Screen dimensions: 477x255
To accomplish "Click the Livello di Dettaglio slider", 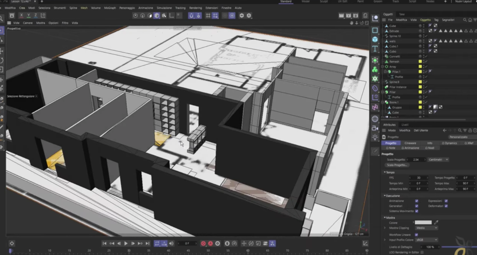I will pos(459,247).
